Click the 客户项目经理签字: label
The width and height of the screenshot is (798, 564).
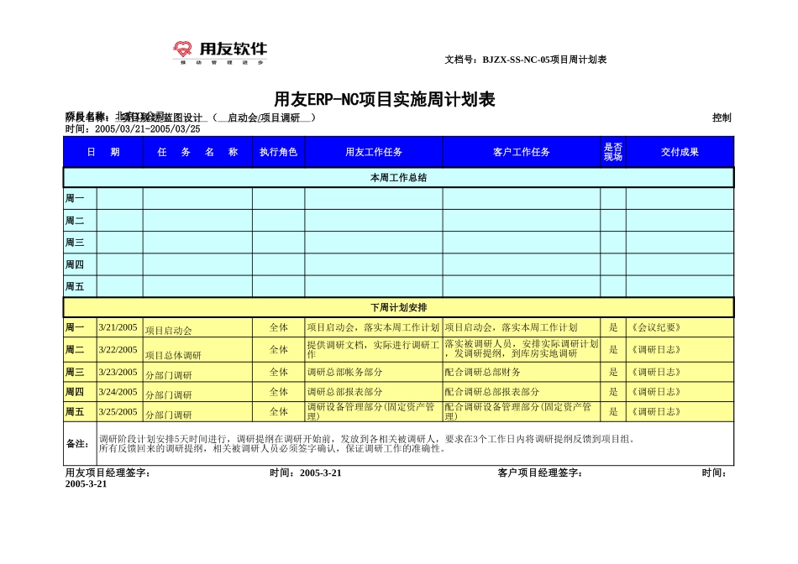[540, 473]
